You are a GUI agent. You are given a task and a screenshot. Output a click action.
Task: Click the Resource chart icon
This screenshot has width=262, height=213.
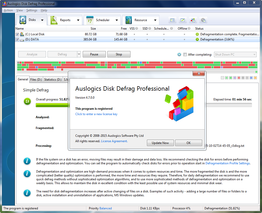[x=128, y=20]
